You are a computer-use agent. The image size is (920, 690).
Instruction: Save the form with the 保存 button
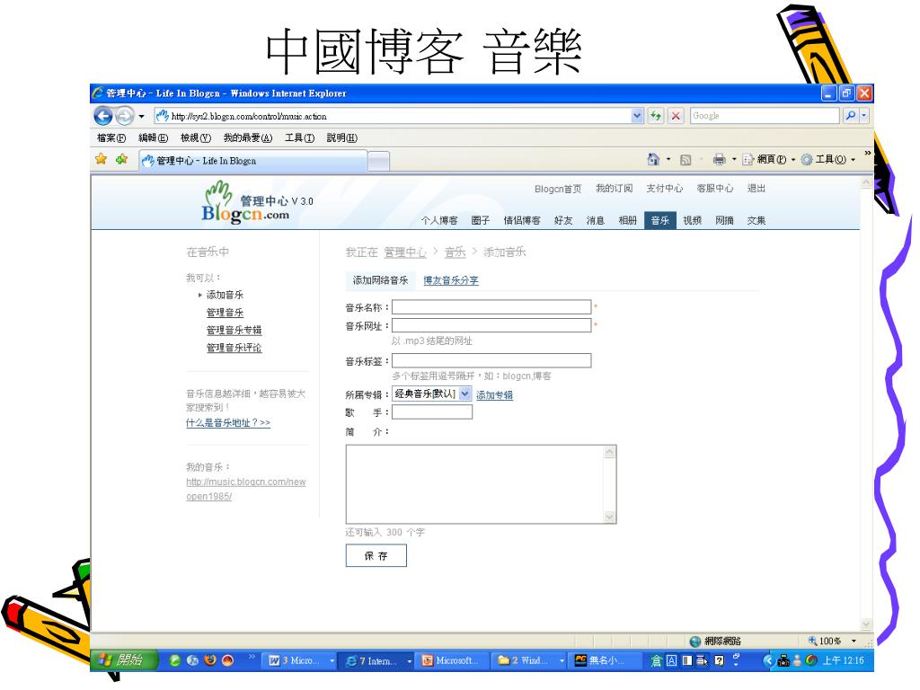(x=376, y=555)
